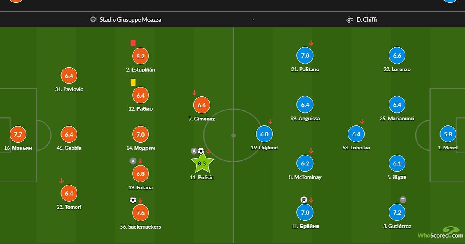Click the substitution arrow above Politano

click(311, 43)
